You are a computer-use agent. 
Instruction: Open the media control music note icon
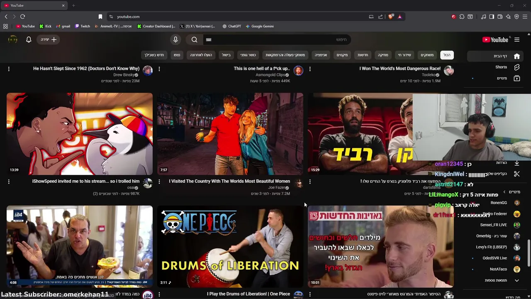click(483, 17)
